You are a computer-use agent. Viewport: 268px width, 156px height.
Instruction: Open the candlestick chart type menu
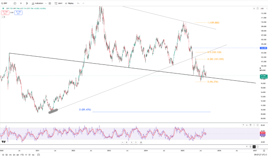(27, 3)
